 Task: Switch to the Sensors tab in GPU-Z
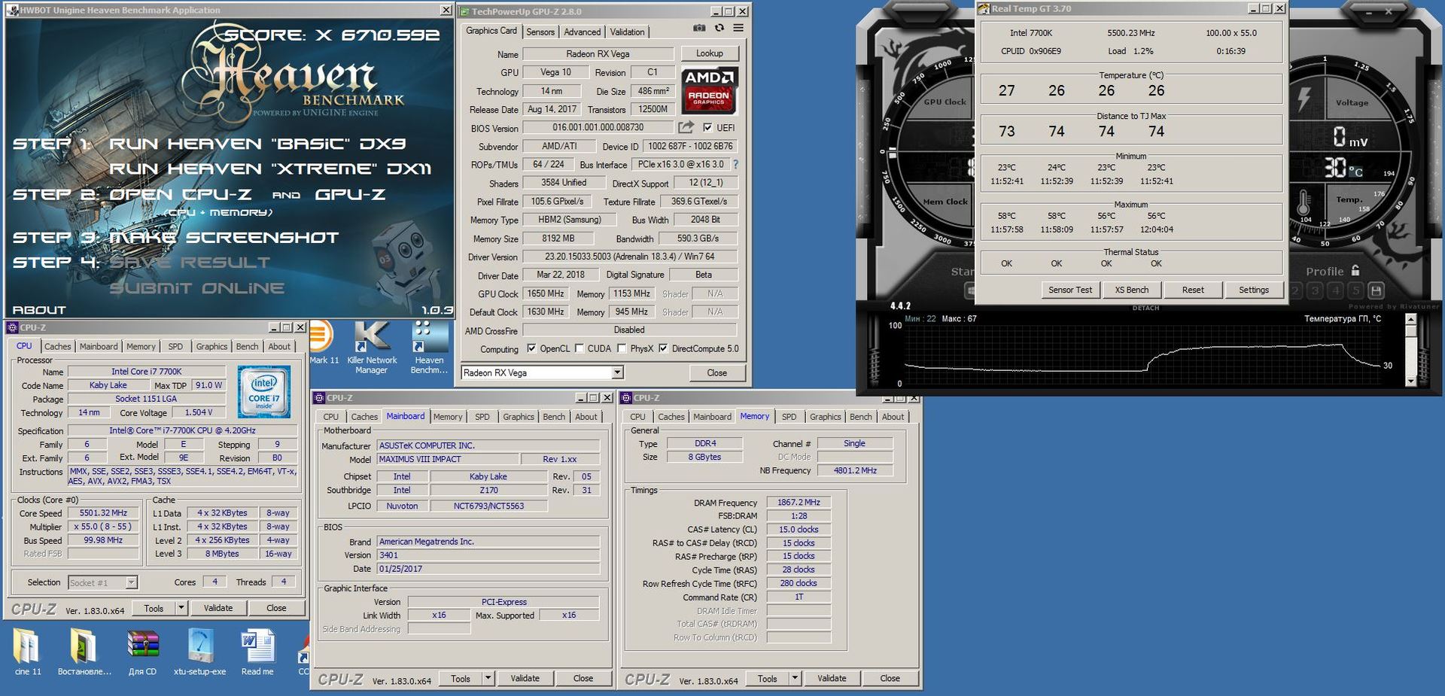point(540,32)
